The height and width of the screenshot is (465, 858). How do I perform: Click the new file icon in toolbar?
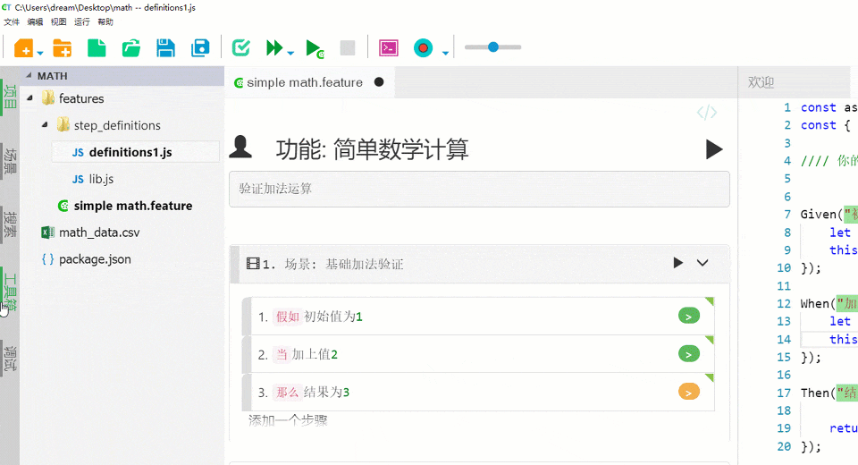(96, 48)
